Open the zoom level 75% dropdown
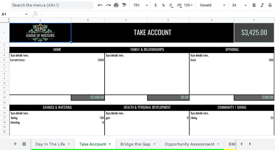275x150 pixels. pos(140,5)
